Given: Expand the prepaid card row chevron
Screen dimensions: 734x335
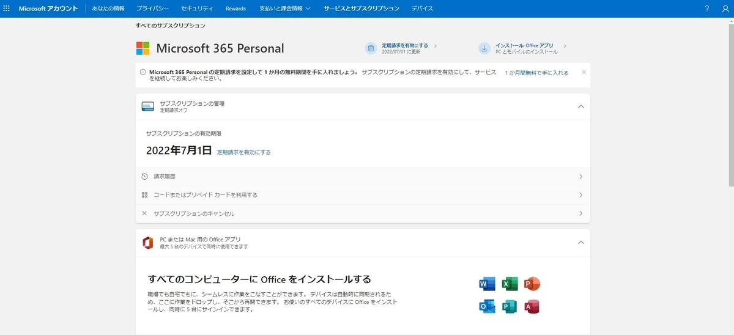Looking at the screenshot, I should (x=580, y=195).
